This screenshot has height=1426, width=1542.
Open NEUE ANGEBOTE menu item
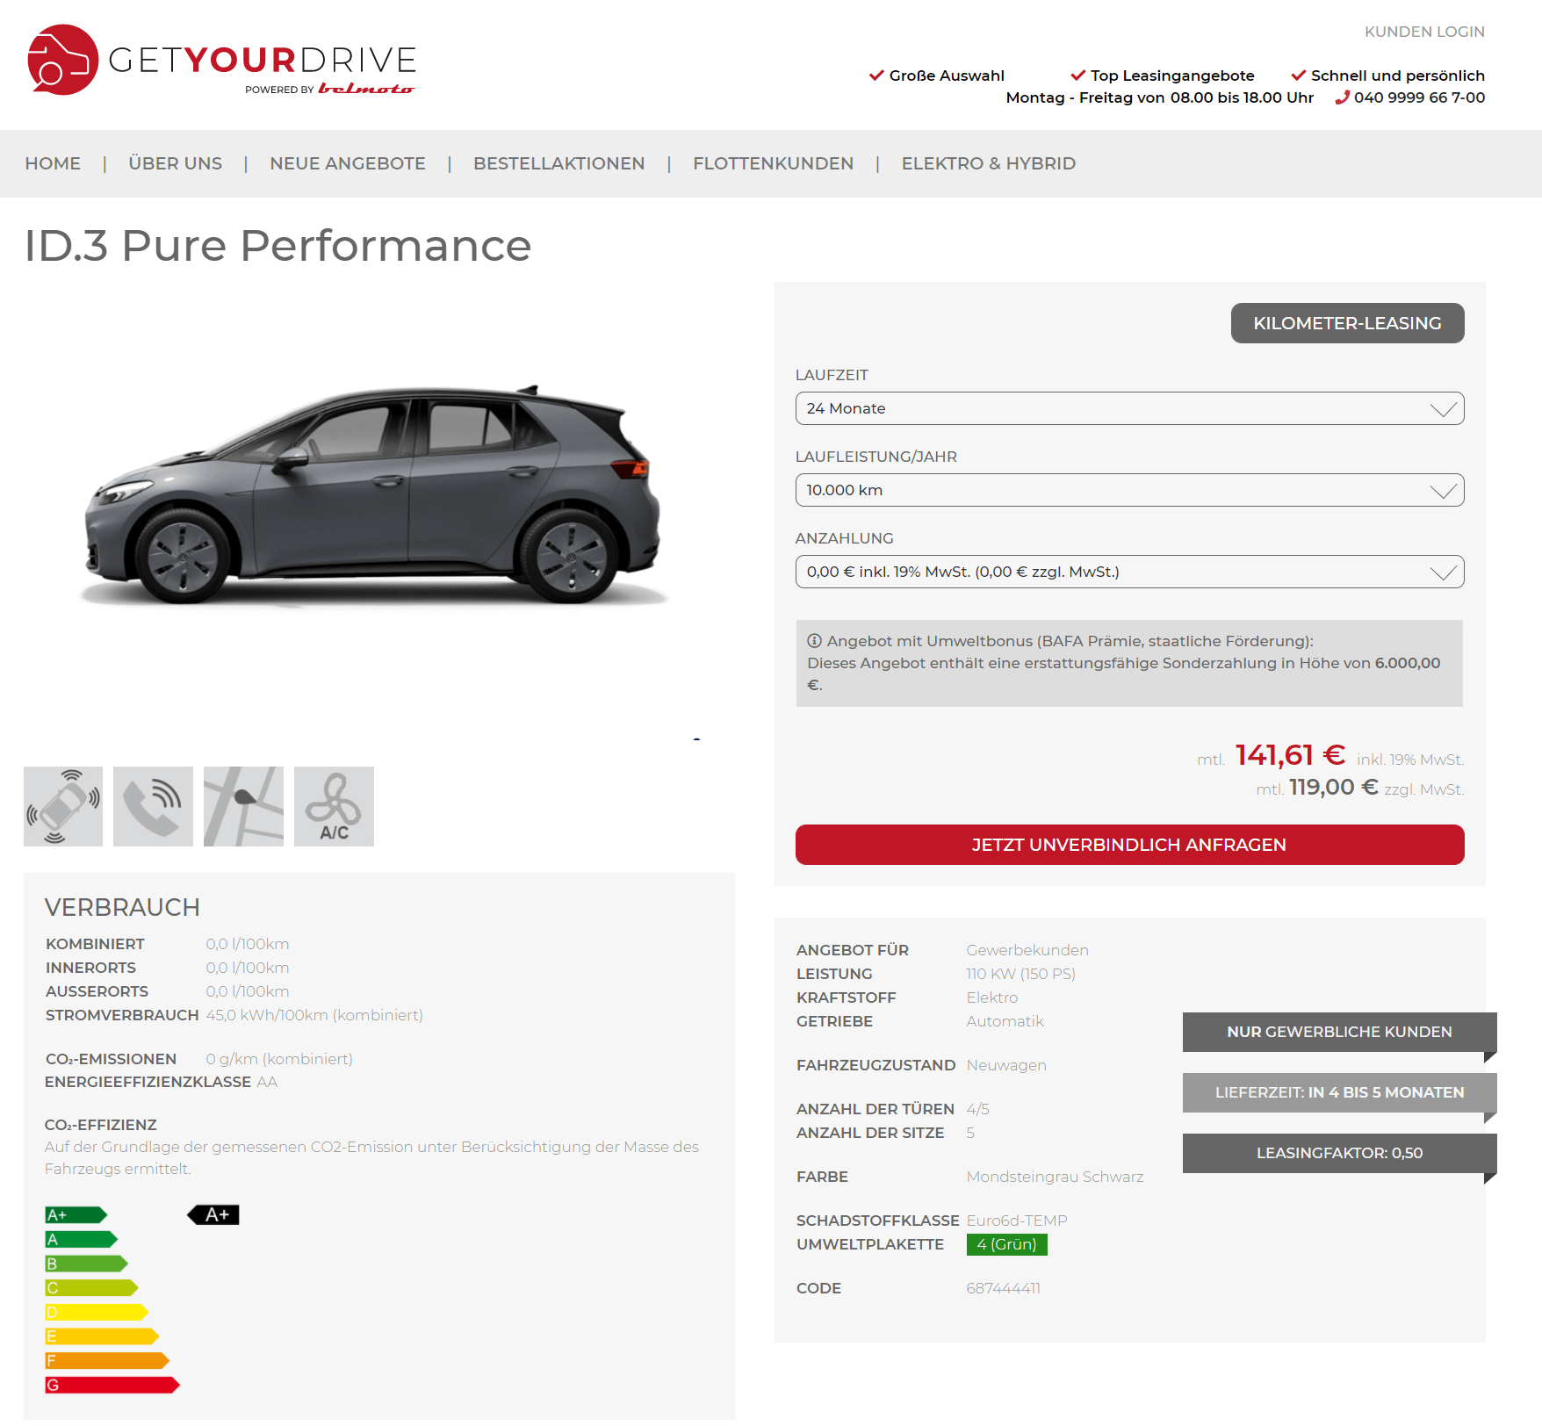[348, 163]
